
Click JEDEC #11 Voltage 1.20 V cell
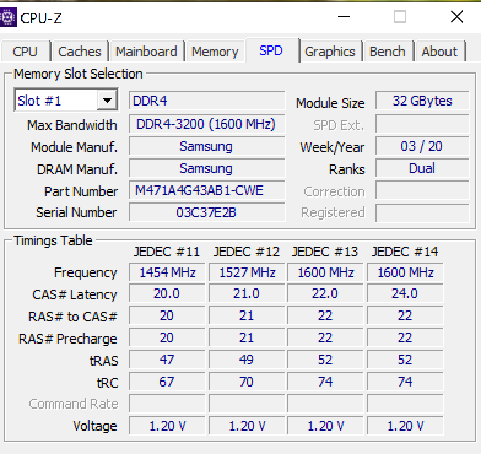tap(167, 426)
